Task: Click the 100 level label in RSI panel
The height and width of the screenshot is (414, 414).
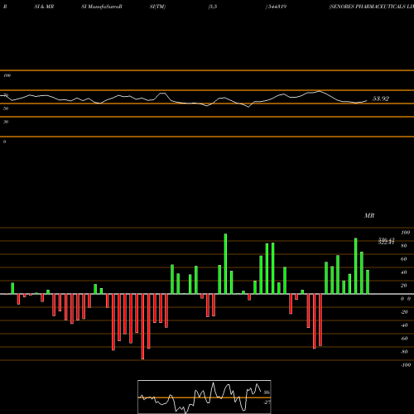Action: coord(7,75)
